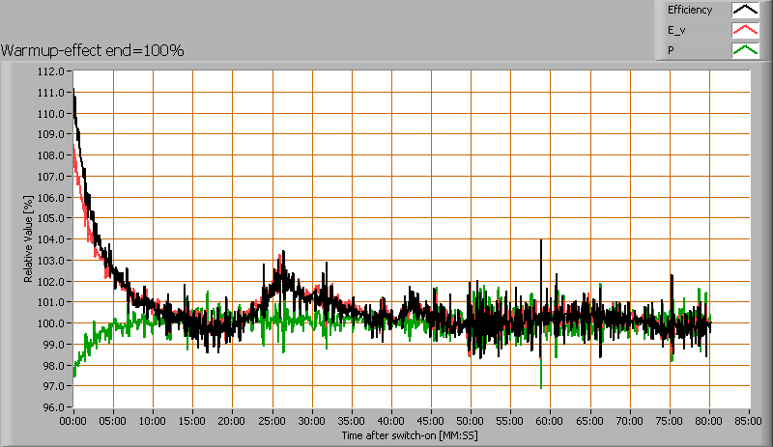Click the 112.0 maximum Y-axis value

point(50,71)
